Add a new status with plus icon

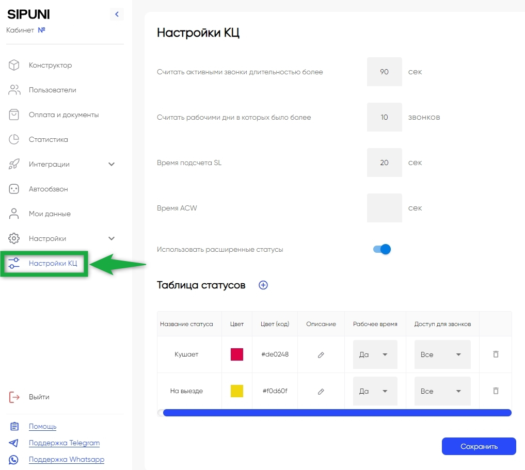tap(263, 285)
